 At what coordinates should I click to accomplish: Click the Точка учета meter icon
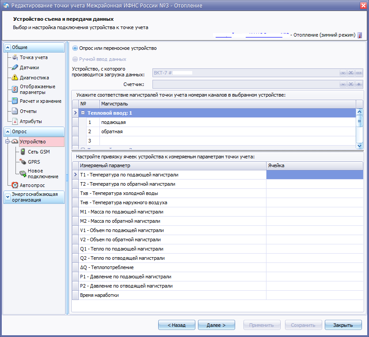click(15, 57)
